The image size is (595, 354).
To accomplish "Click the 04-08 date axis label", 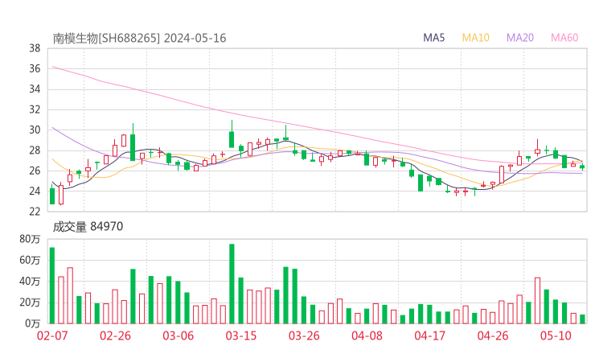I will pyautogui.click(x=367, y=335).
